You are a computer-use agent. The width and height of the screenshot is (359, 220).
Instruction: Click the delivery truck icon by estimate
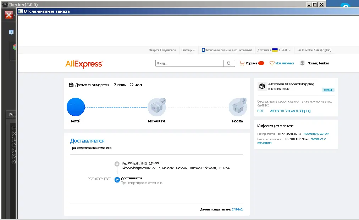tap(71, 85)
